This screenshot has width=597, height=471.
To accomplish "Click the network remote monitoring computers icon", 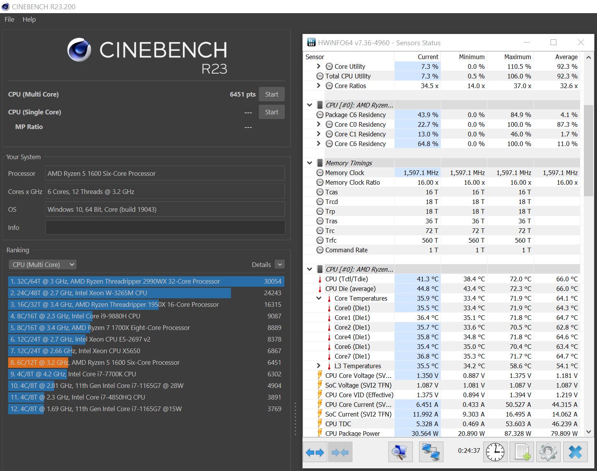I will pos(431,452).
